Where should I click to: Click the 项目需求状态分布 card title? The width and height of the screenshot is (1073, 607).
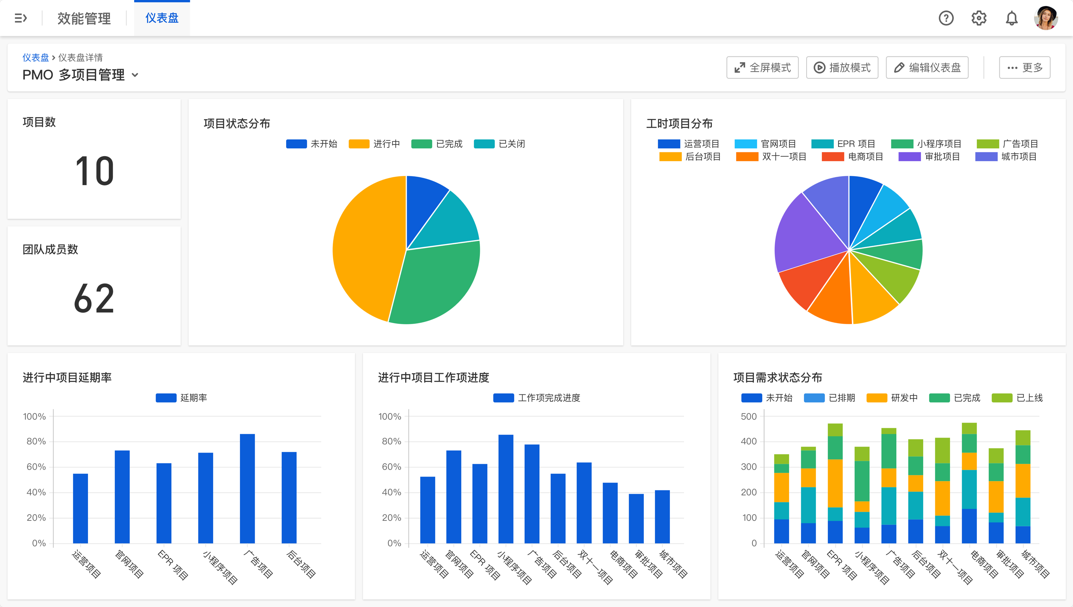coord(778,378)
